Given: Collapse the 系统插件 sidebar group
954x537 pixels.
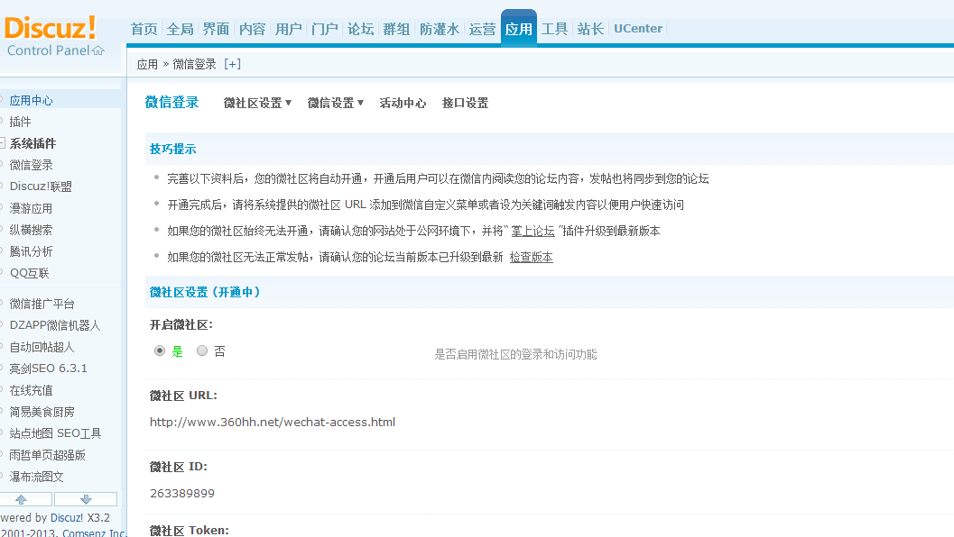Looking at the screenshot, I should 3,143.
